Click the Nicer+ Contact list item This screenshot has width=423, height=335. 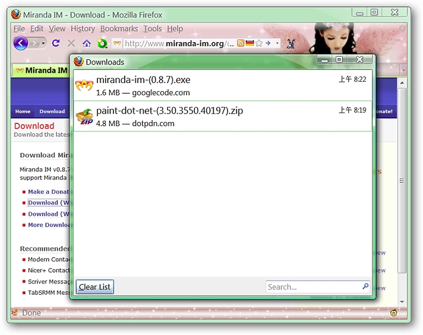click(x=48, y=270)
